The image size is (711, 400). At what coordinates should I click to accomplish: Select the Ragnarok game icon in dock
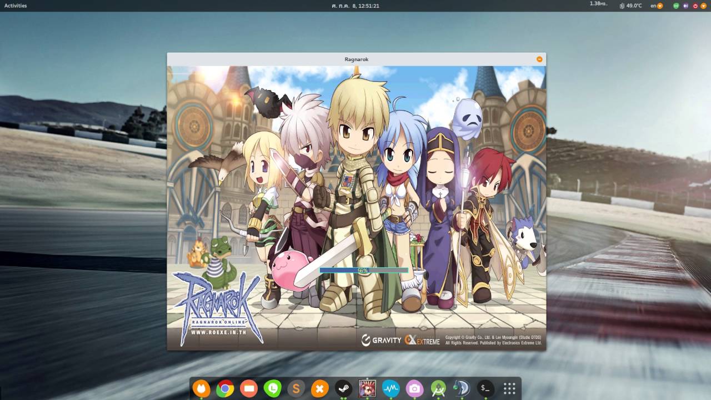click(367, 389)
